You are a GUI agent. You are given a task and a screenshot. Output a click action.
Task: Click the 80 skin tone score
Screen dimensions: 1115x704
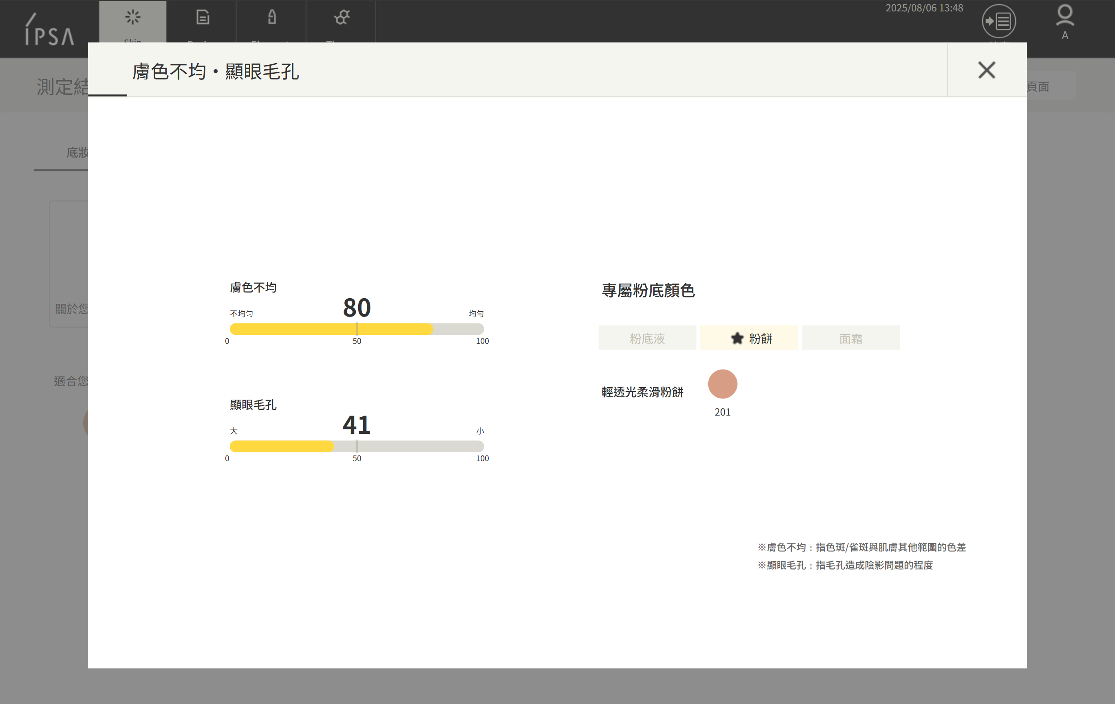pos(357,307)
